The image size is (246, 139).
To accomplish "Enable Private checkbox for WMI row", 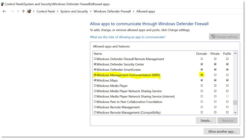I will pyautogui.click(x=215, y=75).
